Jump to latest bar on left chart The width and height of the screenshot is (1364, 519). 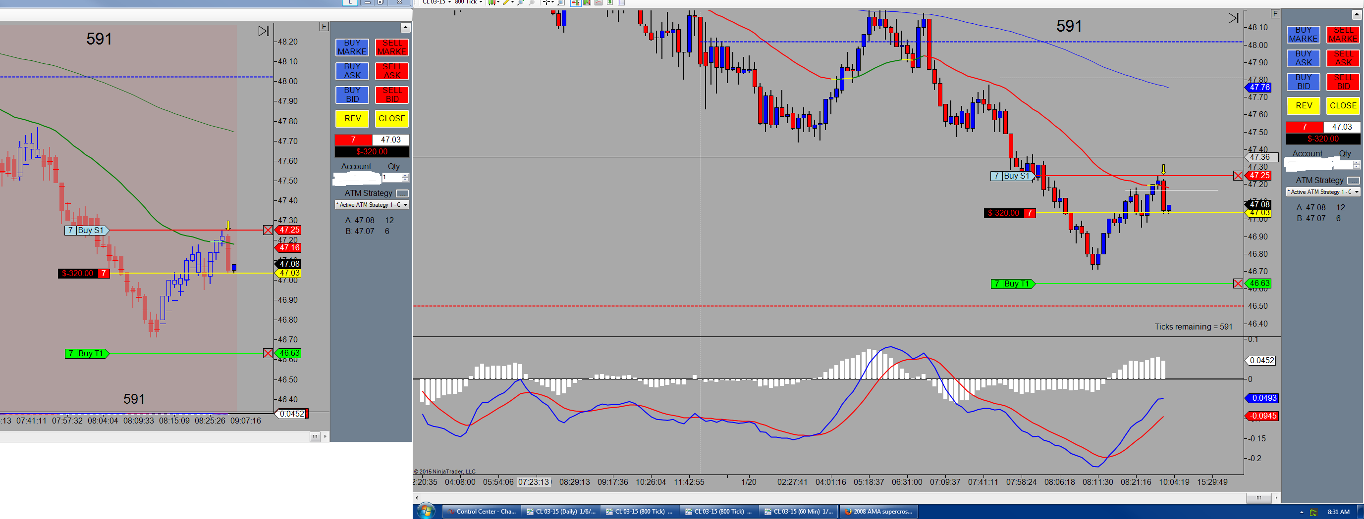pyautogui.click(x=264, y=31)
